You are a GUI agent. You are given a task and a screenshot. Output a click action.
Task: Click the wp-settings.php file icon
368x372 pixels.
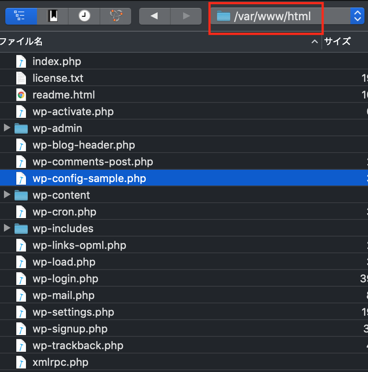pos(21,312)
